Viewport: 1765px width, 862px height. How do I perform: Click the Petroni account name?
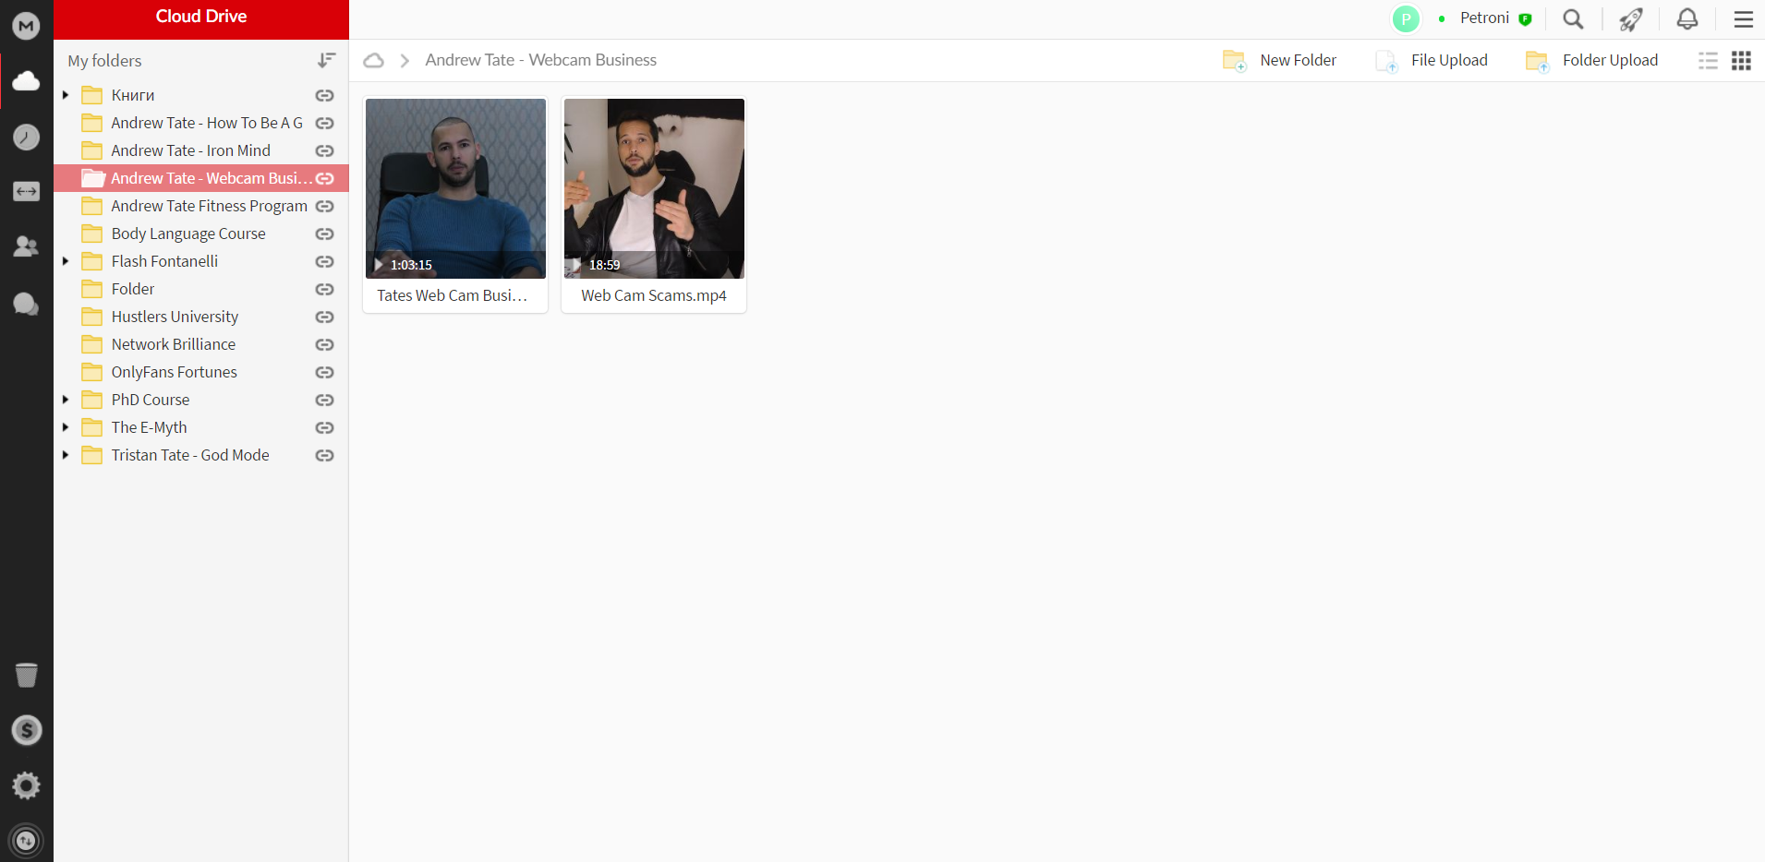click(1484, 18)
